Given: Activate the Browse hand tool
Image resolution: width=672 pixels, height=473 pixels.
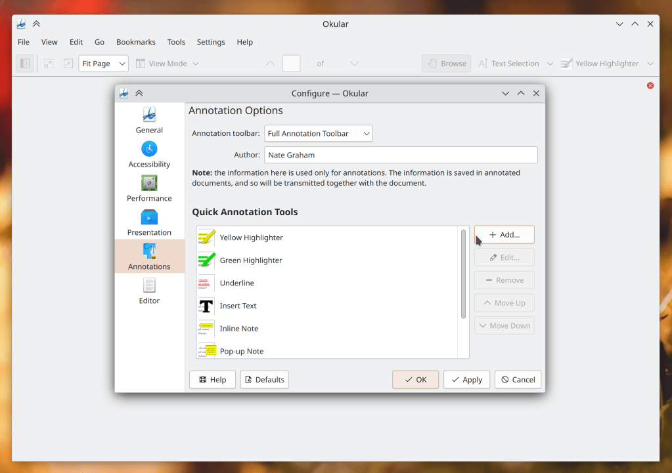Looking at the screenshot, I should pyautogui.click(x=447, y=64).
